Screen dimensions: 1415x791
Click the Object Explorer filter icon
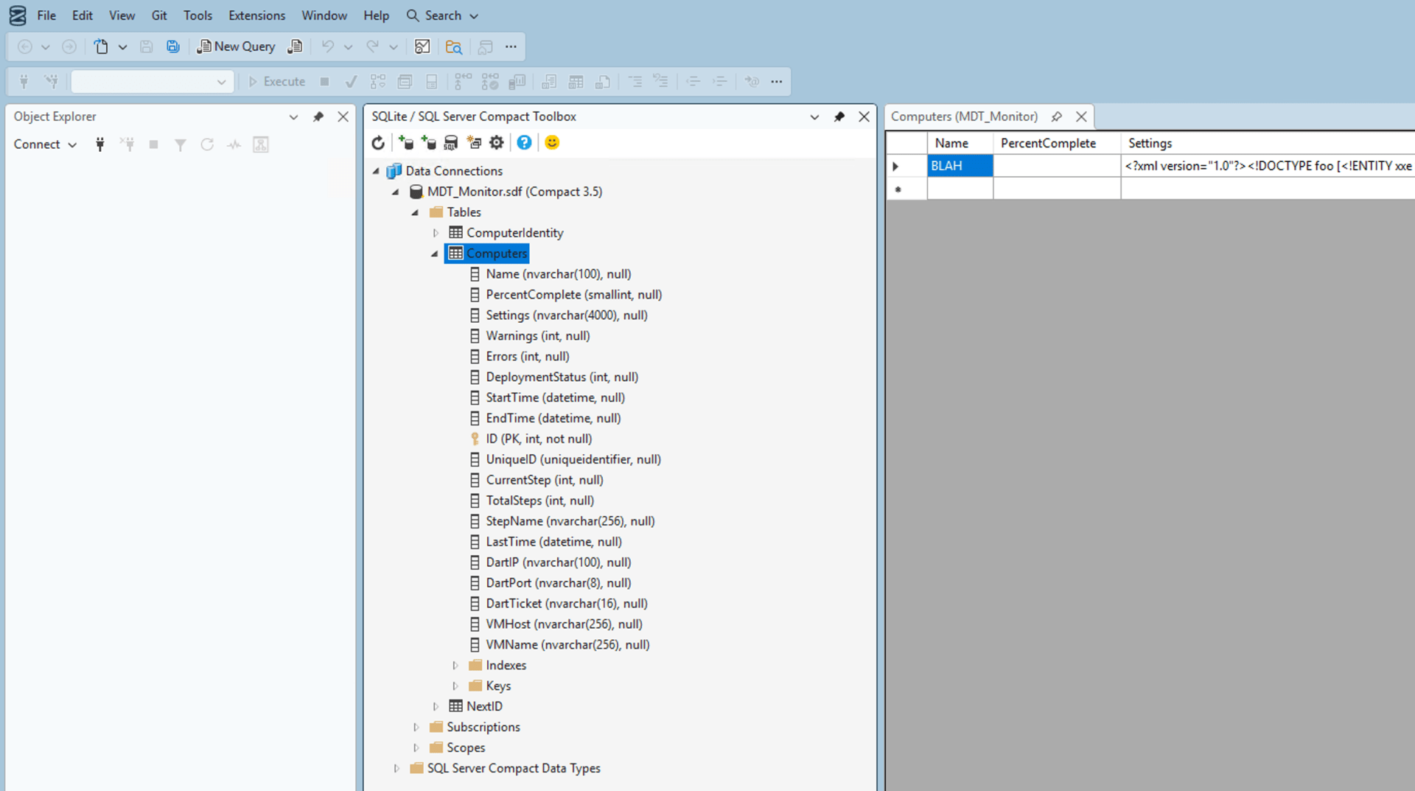point(180,144)
